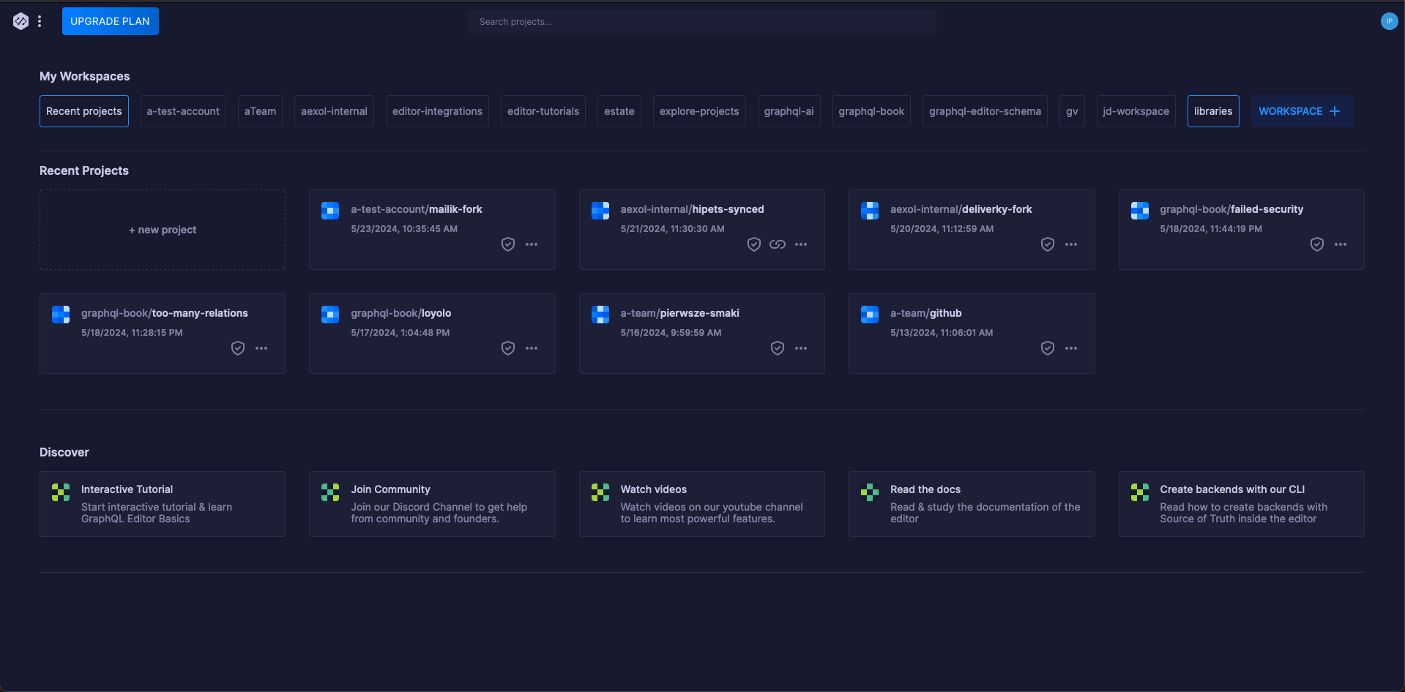Open the user avatar in top right

(1389, 21)
